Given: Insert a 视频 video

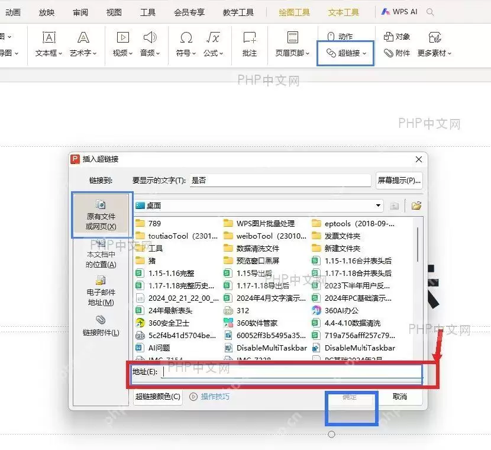Looking at the screenshot, I should pyautogui.click(x=122, y=44).
